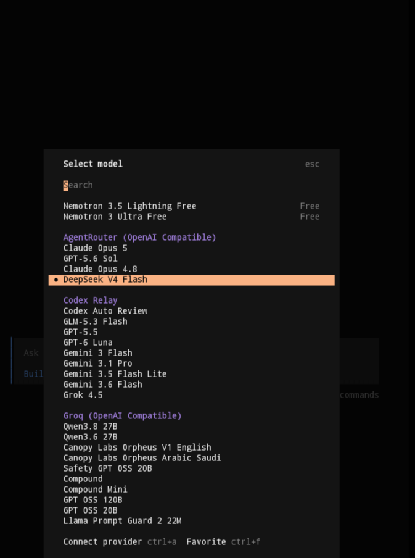415x558 pixels.
Task: Choose Safety GPT OSS 20B
Action: click(191, 468)
